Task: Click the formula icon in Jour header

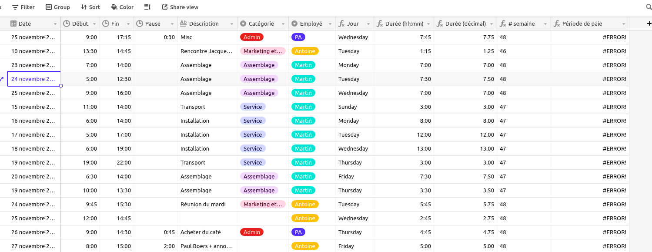Action: (x=341, y=24)
